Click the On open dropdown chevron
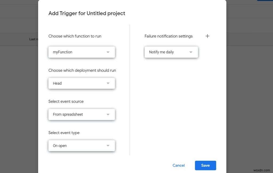 tap(108, 146)
